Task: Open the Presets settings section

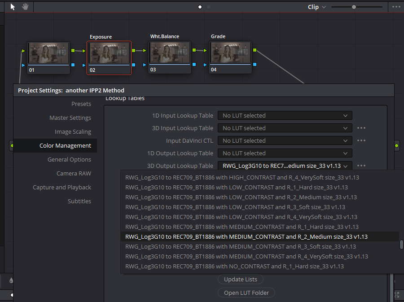Action: (81, 104)
